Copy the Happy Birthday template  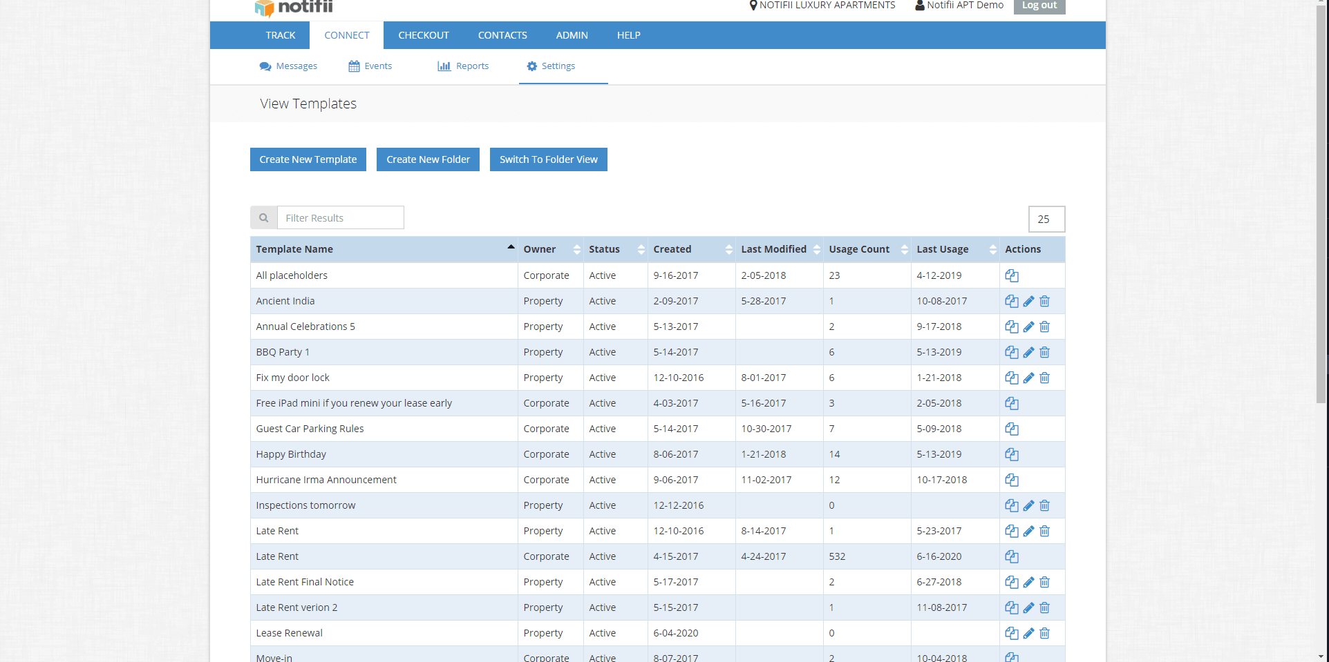coord(1012,454)
